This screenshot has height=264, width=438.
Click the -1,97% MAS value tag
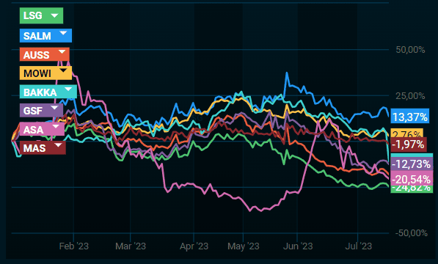click(x=409, y=144)
